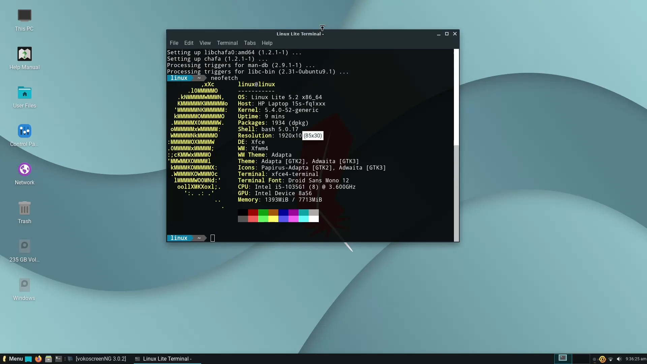Open the Edit menu of the terminal

pos(189,43)
